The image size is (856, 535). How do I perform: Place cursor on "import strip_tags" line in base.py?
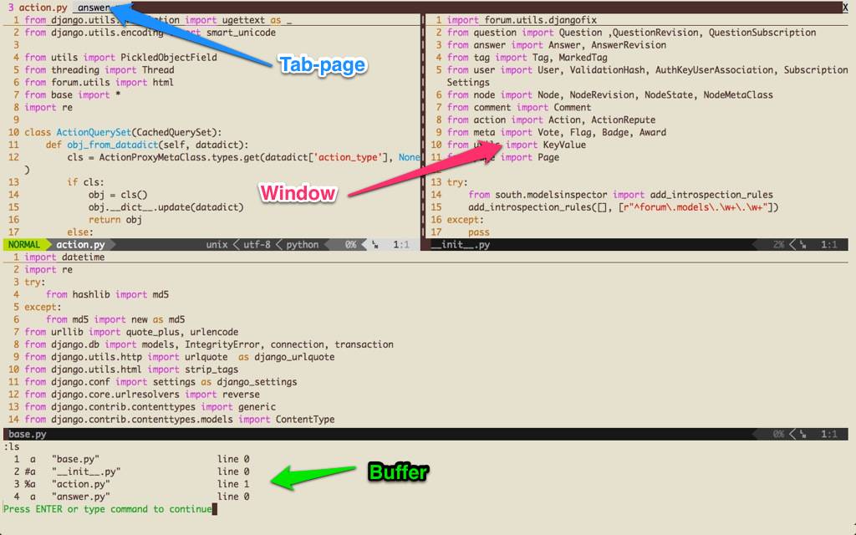coord(131,369)
